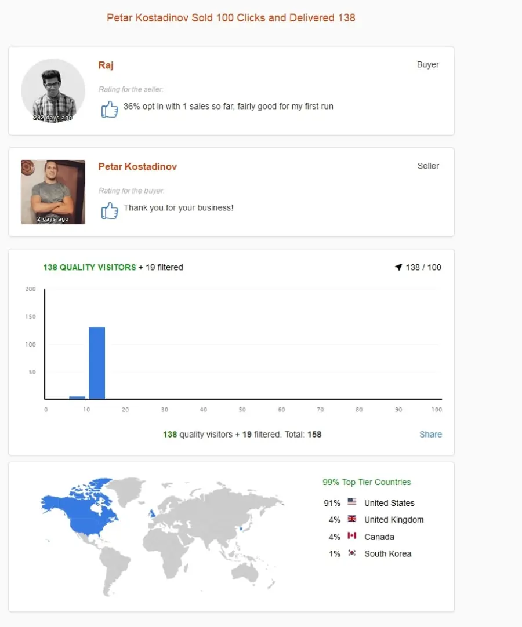Click the thumbs-up icon in Raj's review
This screenshot has height=627, width=522.
pyautogui.click(x=110, y=109)
